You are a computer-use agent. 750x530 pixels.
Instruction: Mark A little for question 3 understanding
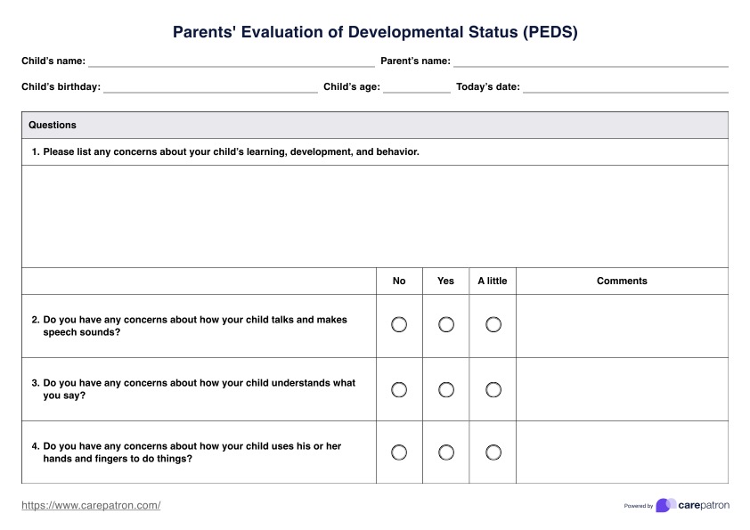[493, 389]
